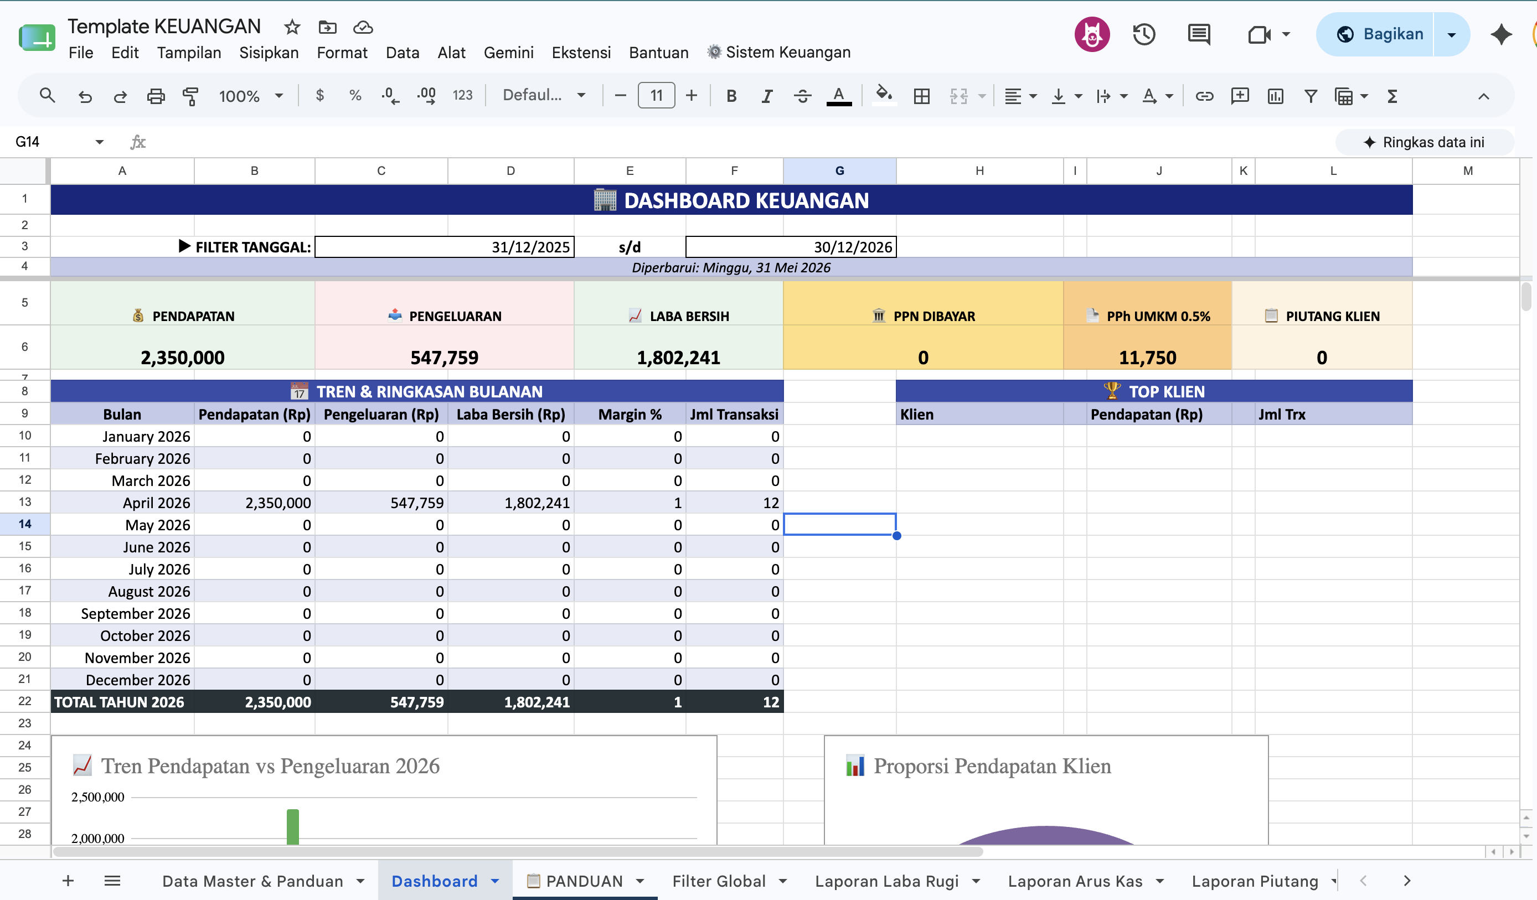View the cloud save status
The image size is (1537, 900).
pos(363,27)
